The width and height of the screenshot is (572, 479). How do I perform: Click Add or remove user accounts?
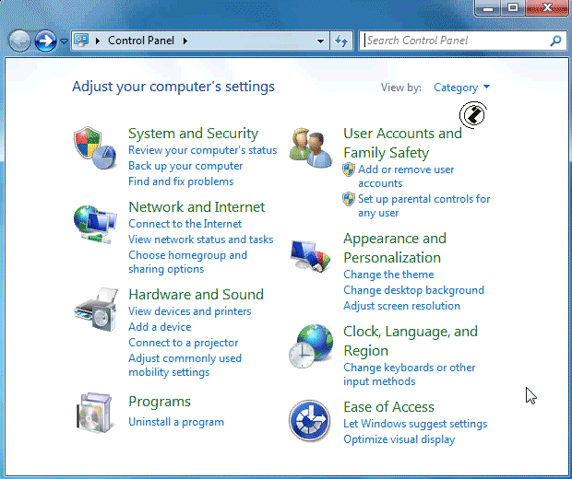tap(406, 176)
